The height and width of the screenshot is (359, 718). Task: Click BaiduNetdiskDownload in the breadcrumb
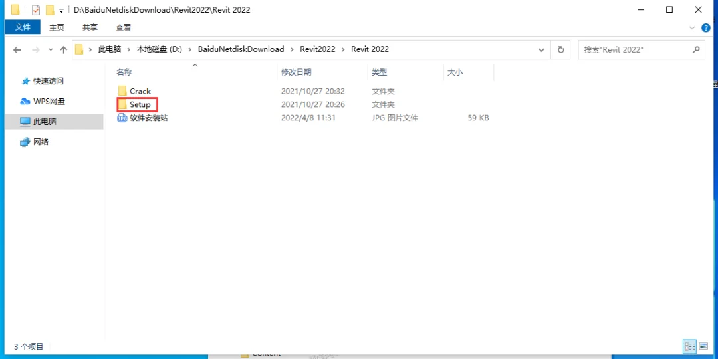tap(241, 49)
